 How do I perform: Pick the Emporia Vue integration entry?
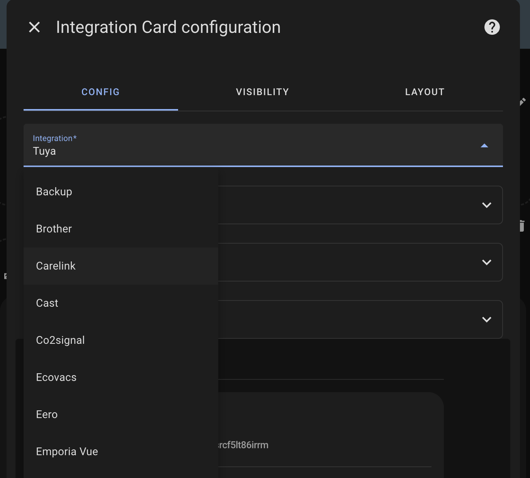pyautogui.click(x=67, y=451)
